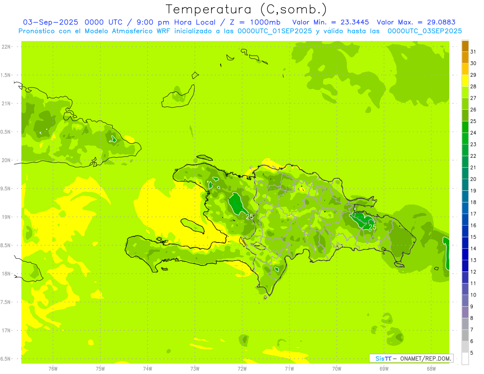
Task: Click the green colorbar swatch between 24 and 25
Action: coord(465,127)
